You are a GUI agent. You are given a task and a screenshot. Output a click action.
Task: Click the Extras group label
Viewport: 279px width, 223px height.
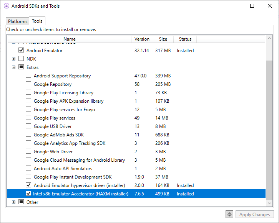tap(32, 67)
